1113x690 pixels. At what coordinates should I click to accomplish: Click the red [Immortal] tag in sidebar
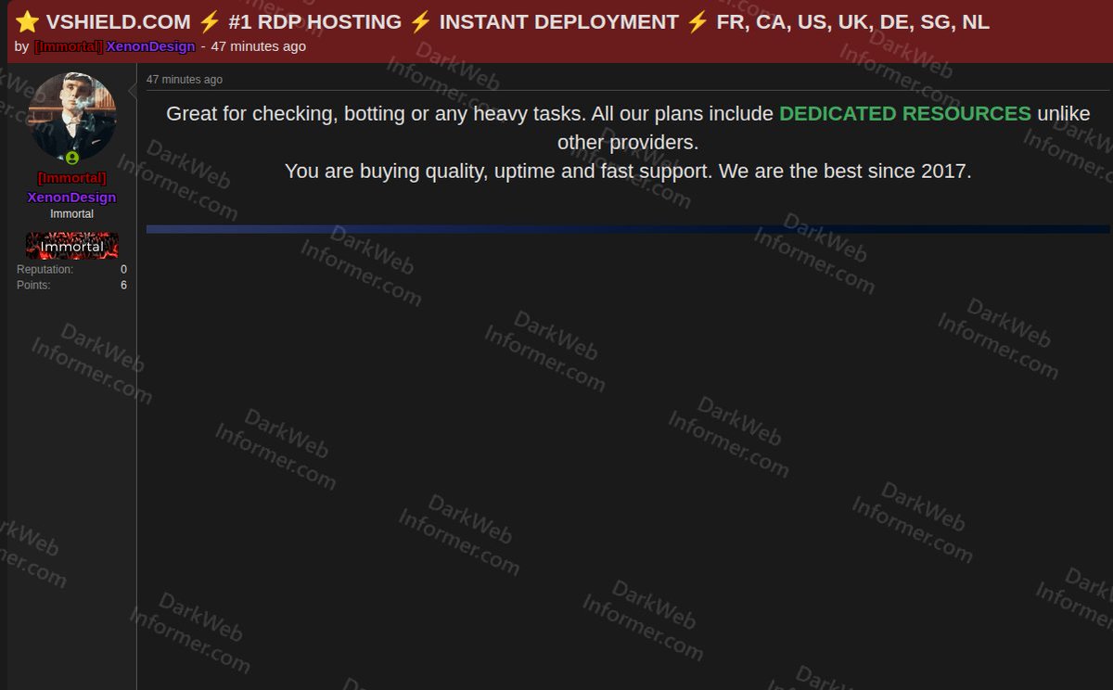click(x=71, y=178)
